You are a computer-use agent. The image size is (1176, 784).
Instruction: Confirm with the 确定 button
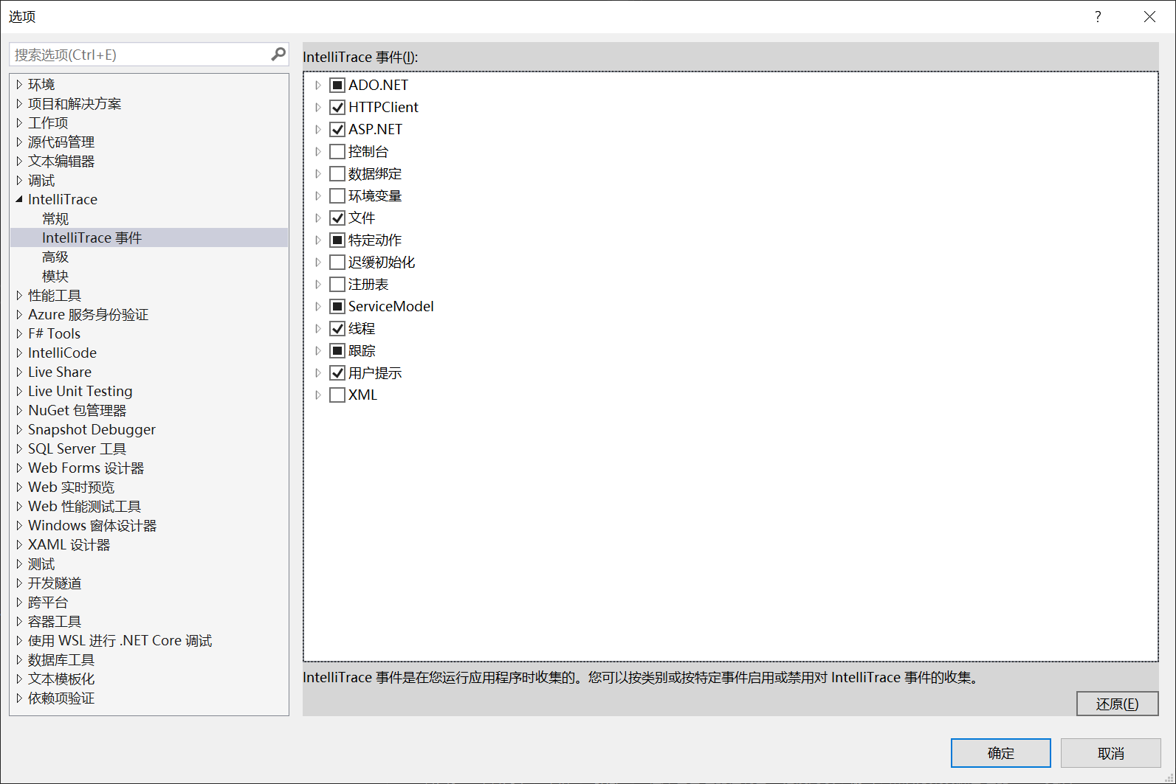click(1000, 753)
